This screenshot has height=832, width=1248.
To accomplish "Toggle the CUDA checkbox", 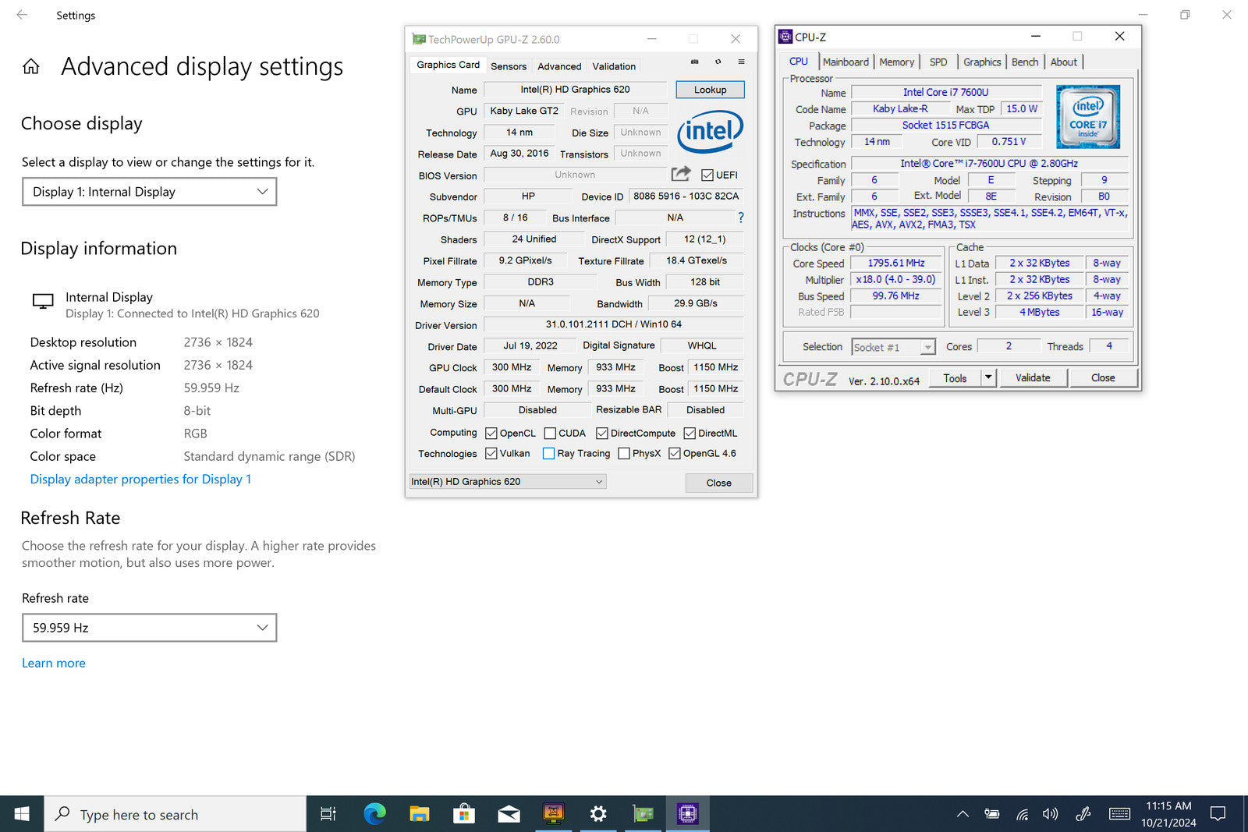I will (550, 434).
